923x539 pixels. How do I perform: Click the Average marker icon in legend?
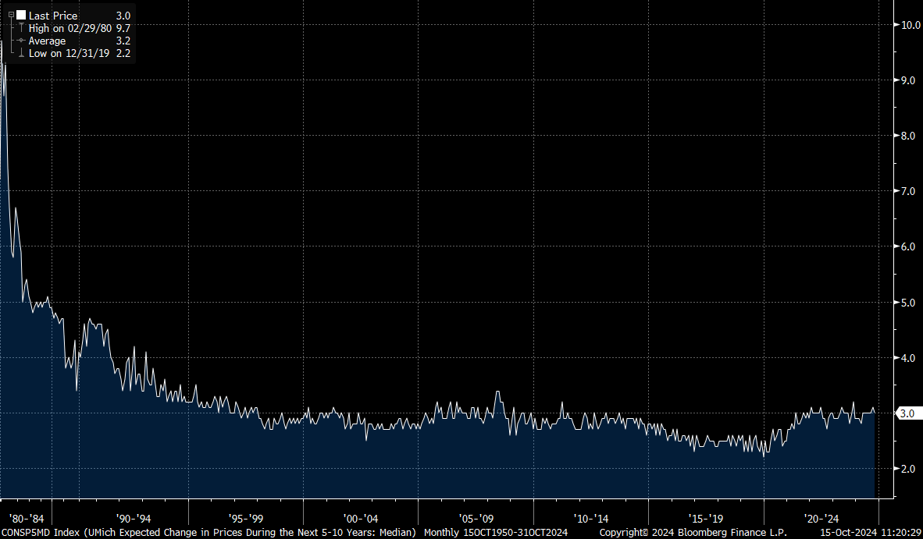(21, 41)
